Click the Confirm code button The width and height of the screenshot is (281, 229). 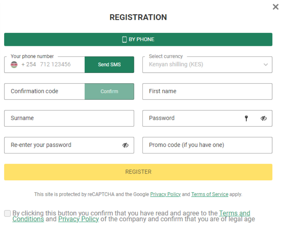tap(109, 92)
